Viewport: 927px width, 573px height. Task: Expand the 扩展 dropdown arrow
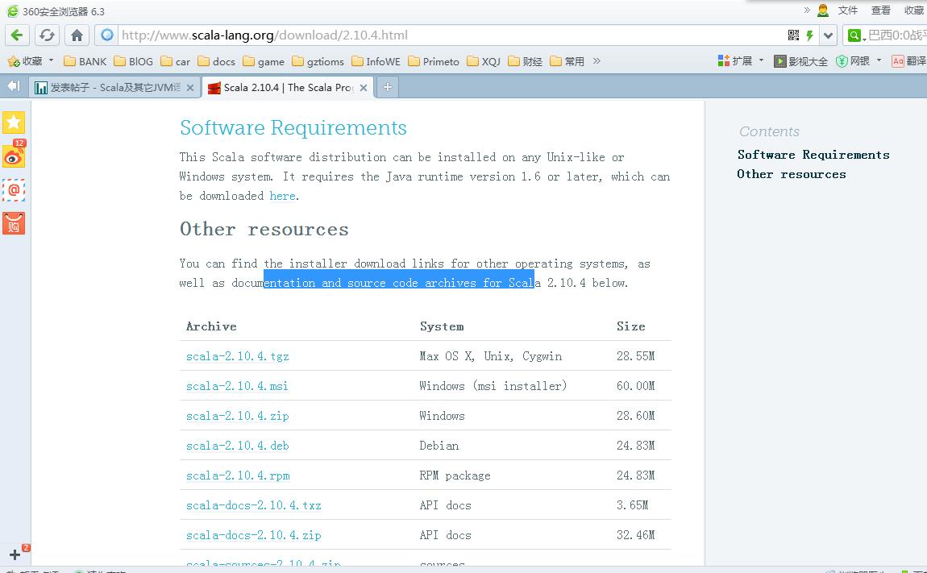[762, 60]
